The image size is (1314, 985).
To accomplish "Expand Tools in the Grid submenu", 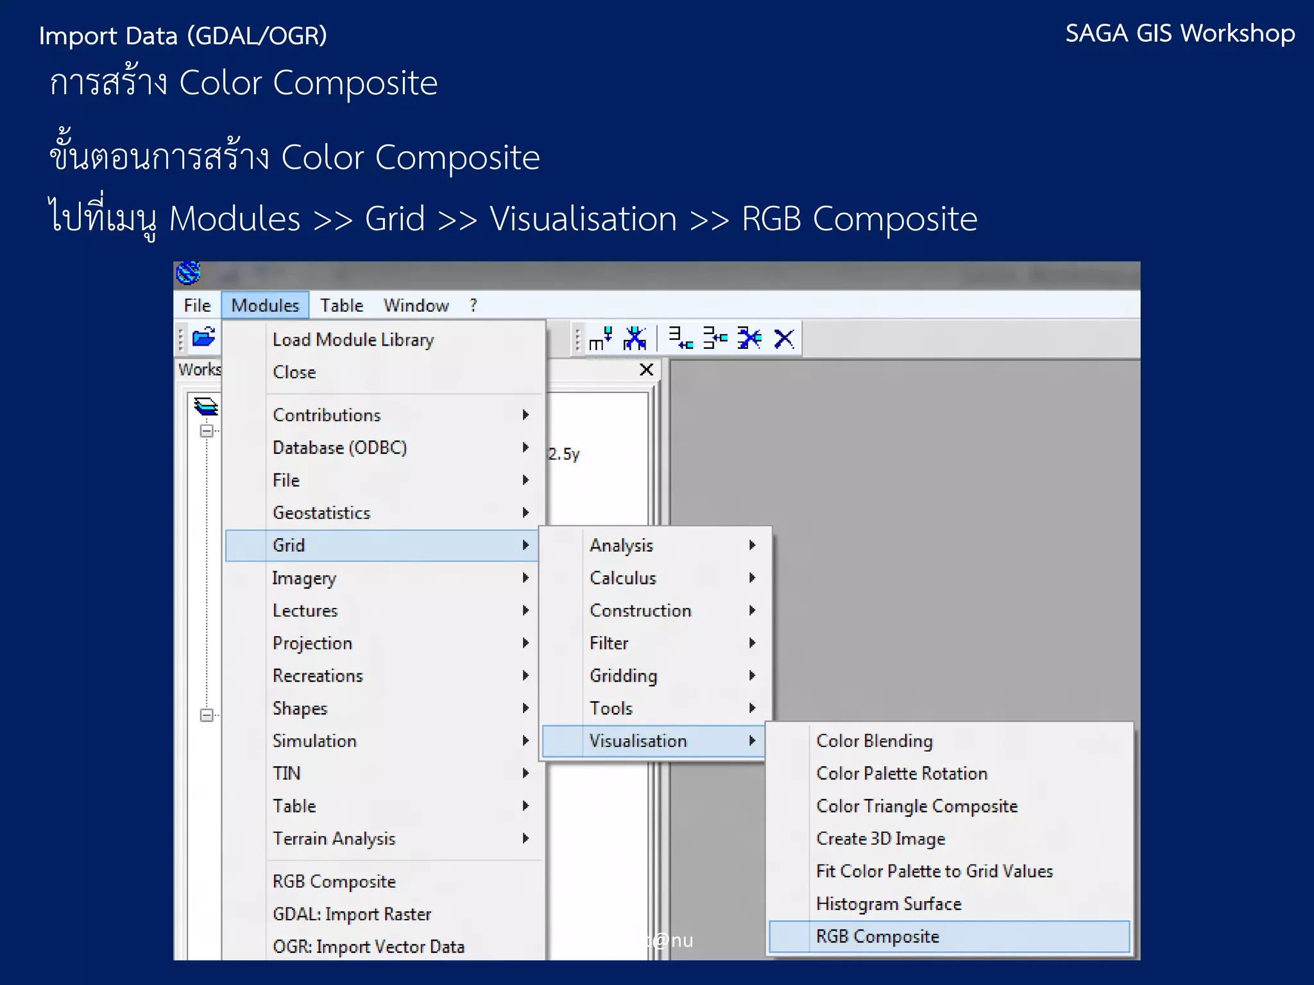I will [654, 709].
